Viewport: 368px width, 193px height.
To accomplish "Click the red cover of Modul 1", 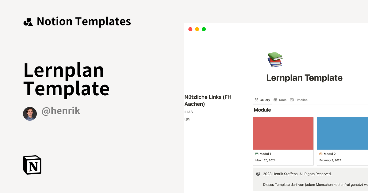I will 283,133.
